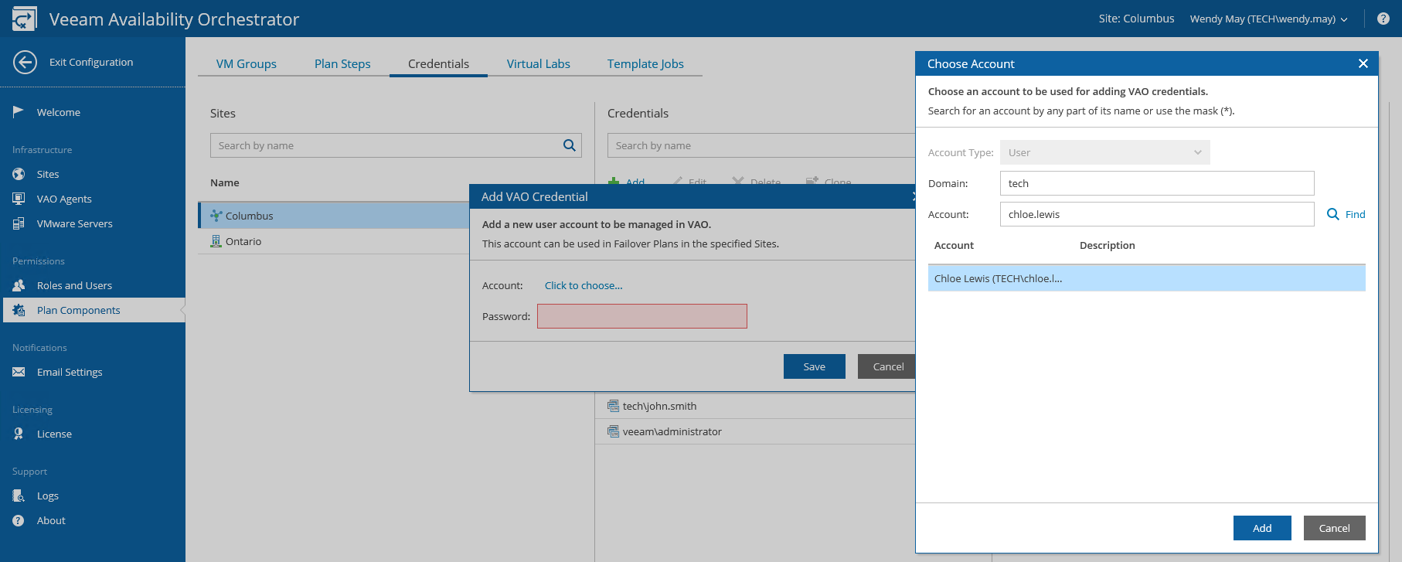Open the Virtual Labs tab
This screenshot has height=562, width=1402.
[x=539, y=63]
